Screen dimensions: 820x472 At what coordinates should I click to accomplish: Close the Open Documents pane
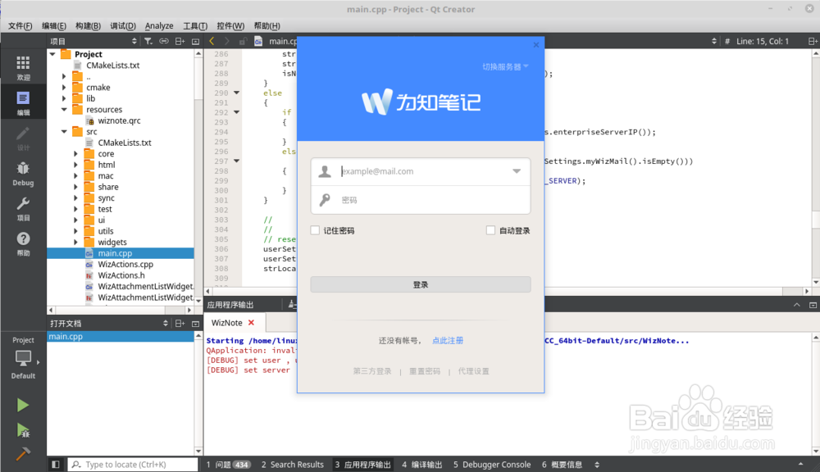(x=196, y=324)
